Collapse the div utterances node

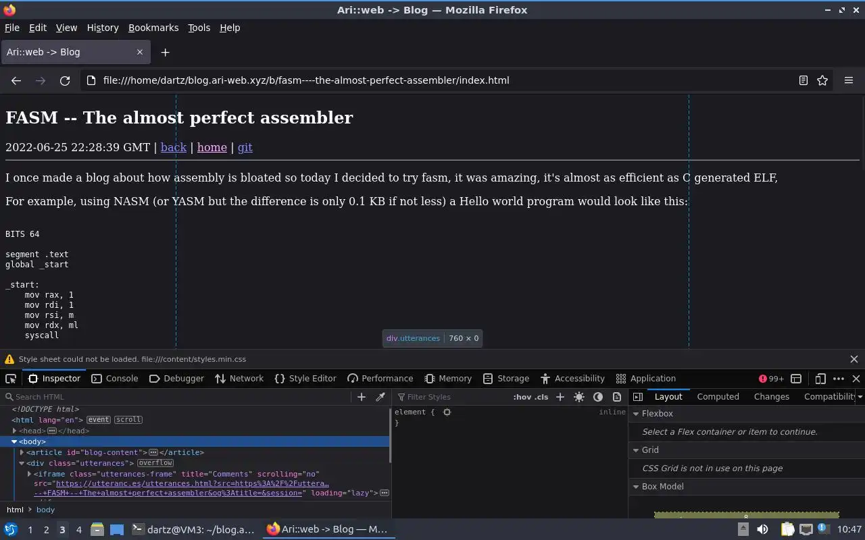[x=22, y=463]
